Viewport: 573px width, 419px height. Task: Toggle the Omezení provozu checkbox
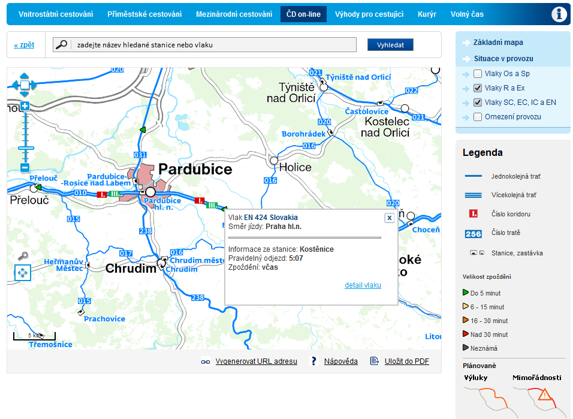pyautogui.click(x=478, y=117)
